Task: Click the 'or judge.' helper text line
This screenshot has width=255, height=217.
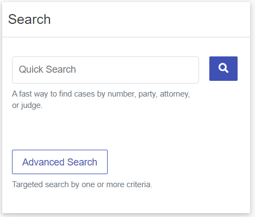Action: (27, 105)
